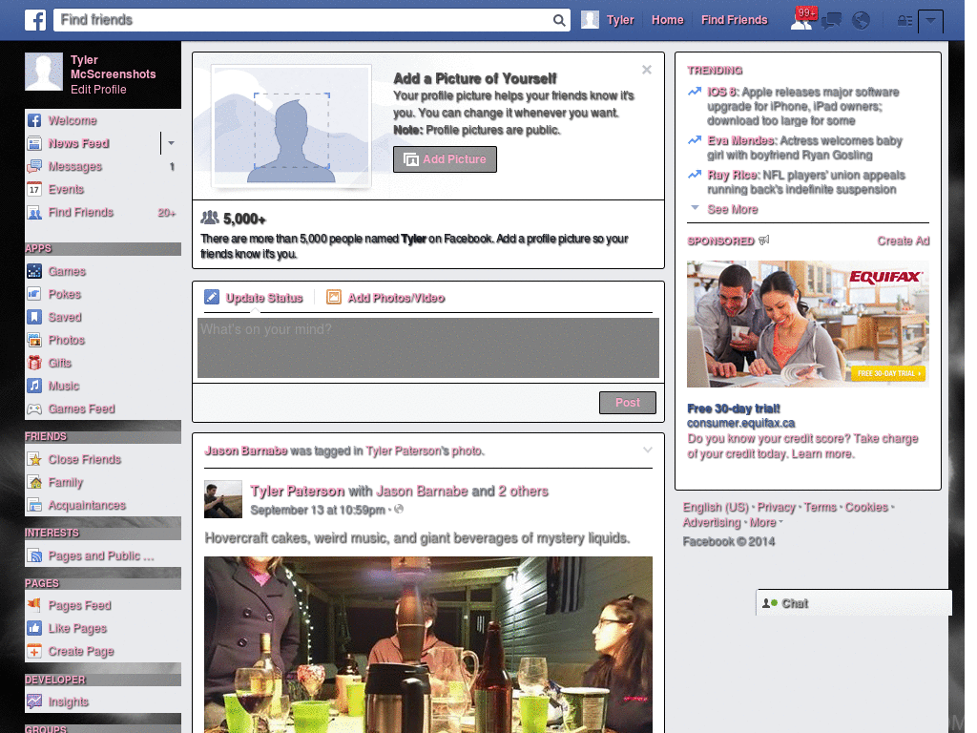Expand the Chat panel at bottom right
Screen dimensions: 977x733
tap(795, 603)
